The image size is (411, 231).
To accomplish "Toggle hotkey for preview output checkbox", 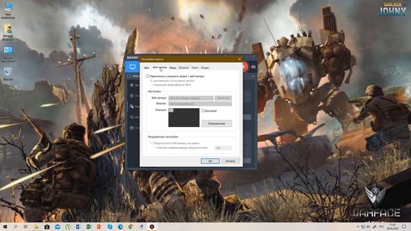I will (155, 148).
